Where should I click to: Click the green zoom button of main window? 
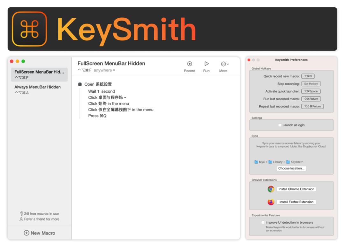coord(23,61)
